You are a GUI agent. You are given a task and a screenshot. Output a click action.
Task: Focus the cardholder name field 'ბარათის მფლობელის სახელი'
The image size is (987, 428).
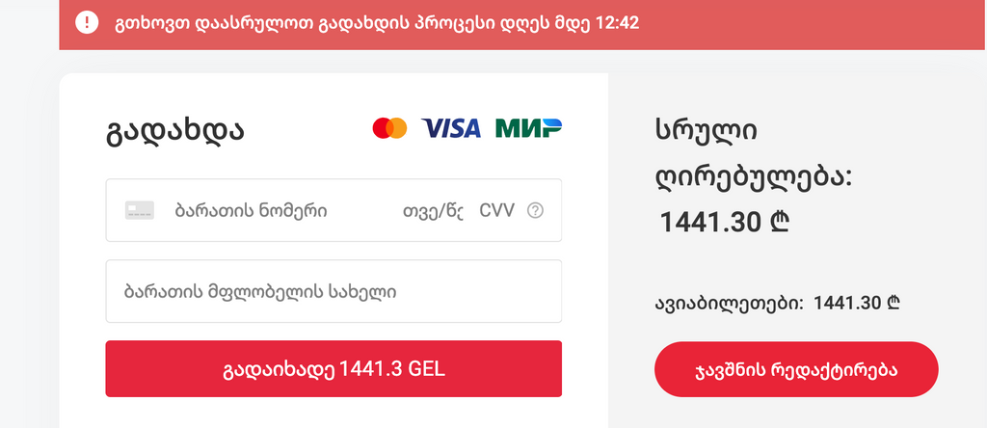click(333, 291)
